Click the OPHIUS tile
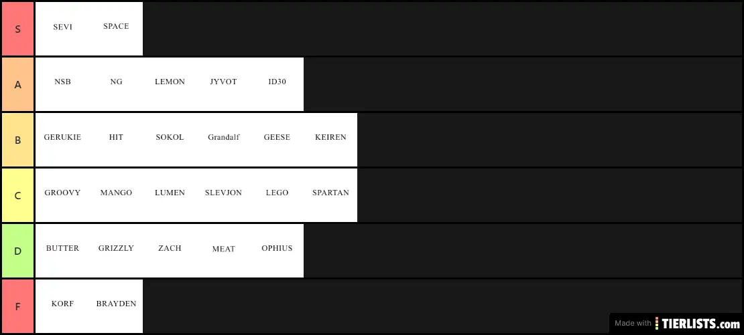 point(277,250)
